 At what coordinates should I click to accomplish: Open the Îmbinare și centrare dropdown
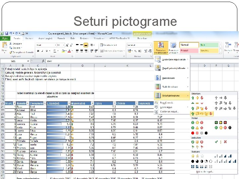tap(124, 51)
